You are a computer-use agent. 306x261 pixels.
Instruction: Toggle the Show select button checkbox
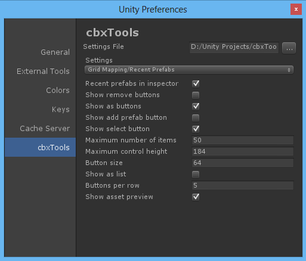click(196, 129)
